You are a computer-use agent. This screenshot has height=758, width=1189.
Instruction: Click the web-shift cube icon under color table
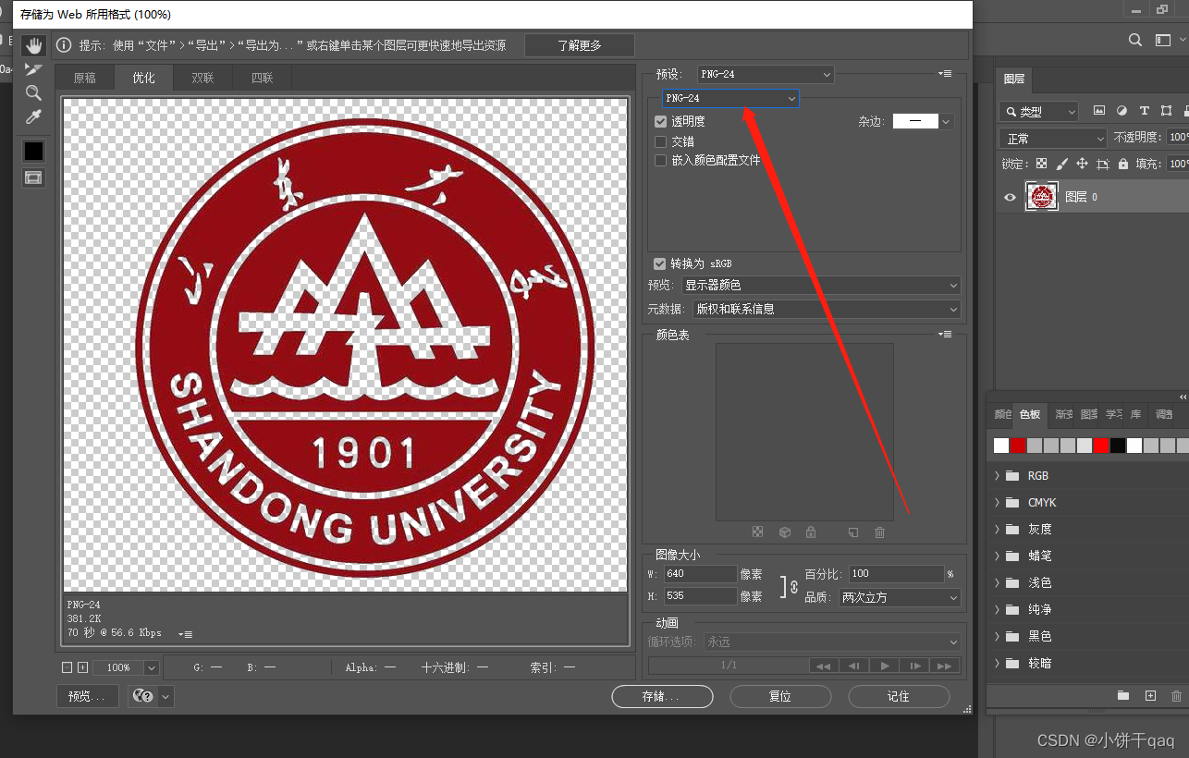click(x=785, y=532)
